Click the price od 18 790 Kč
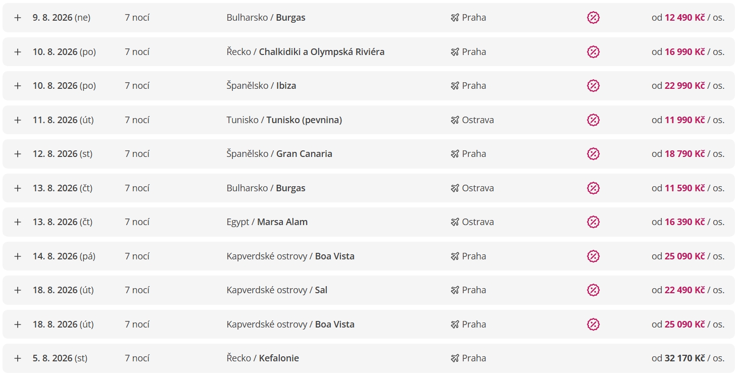Screen dimensions: 740x379 tap(688, 154)
